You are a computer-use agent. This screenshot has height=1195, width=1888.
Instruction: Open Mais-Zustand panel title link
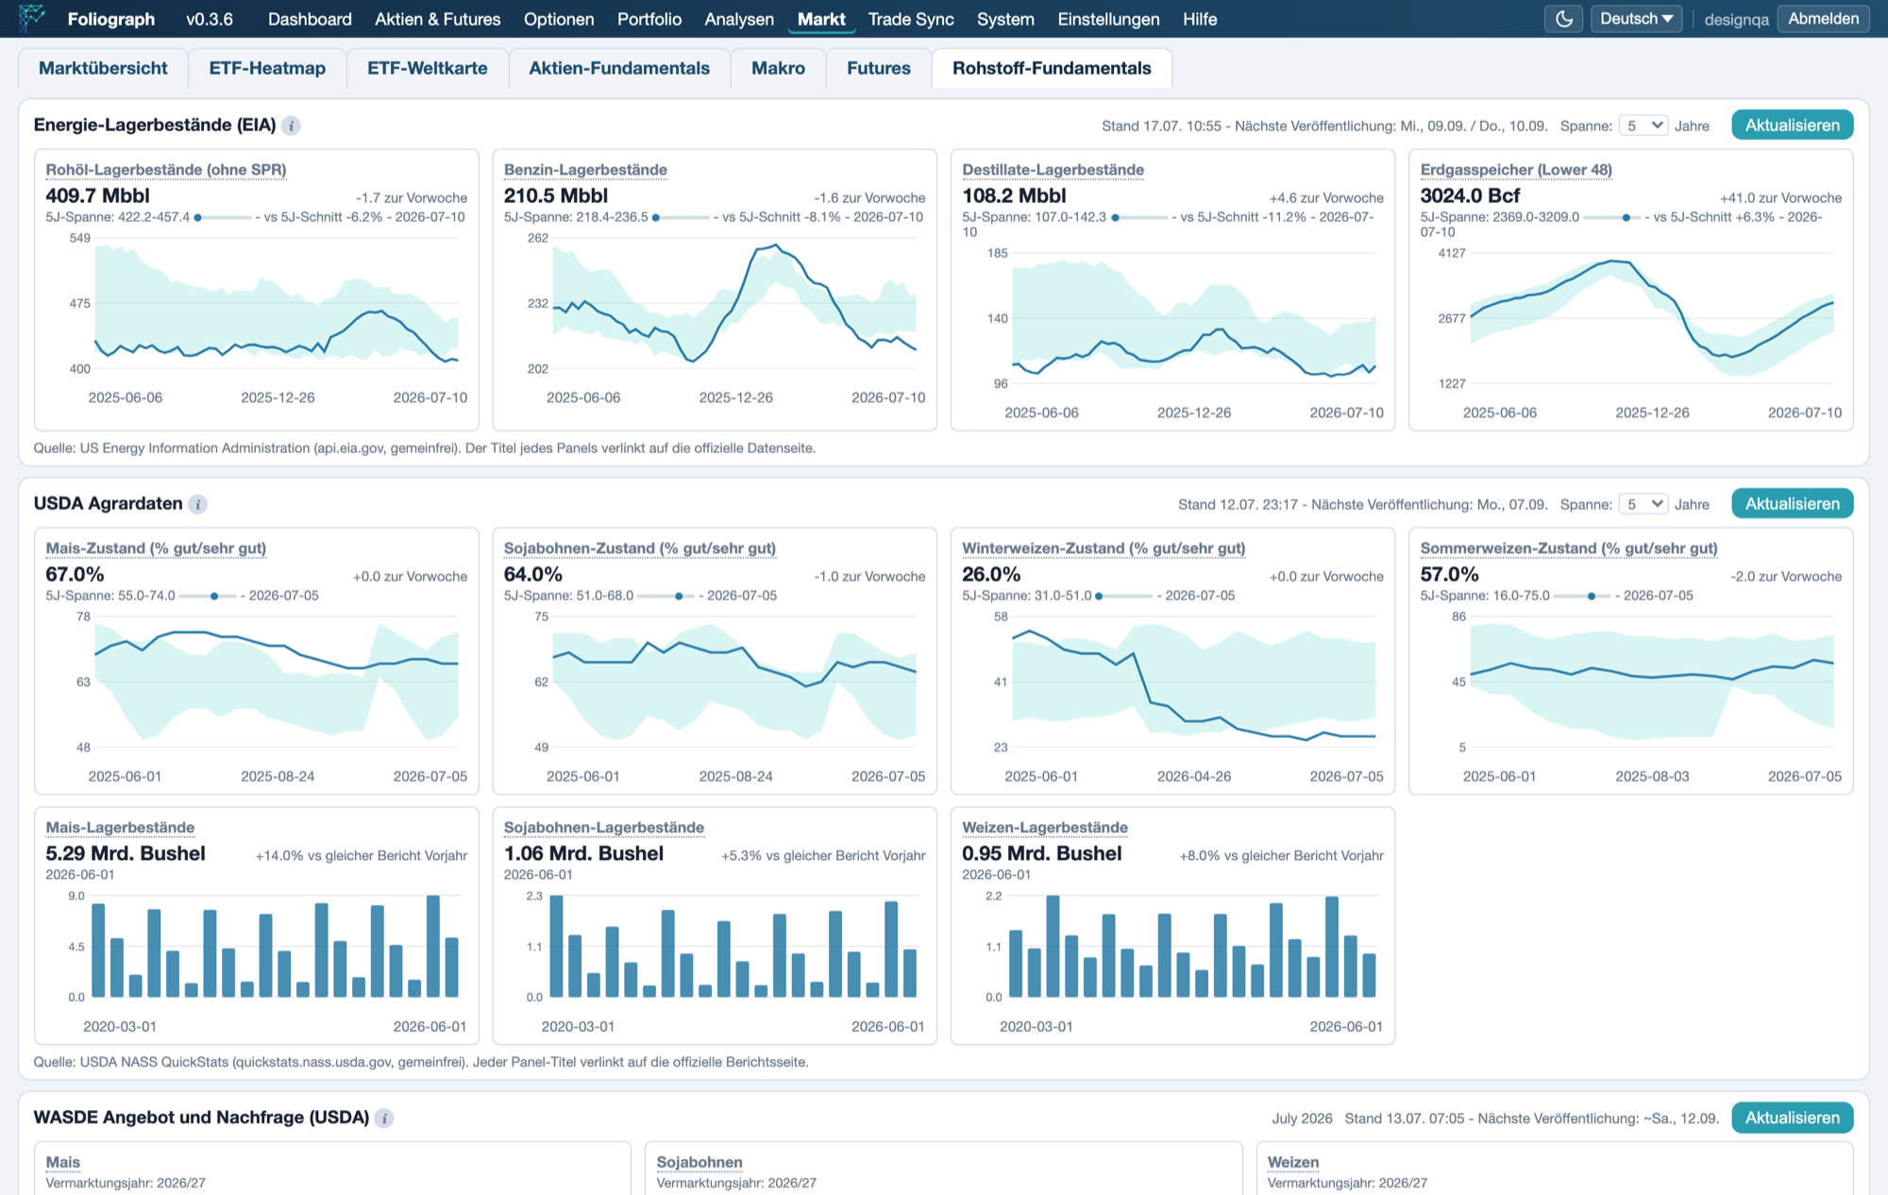pos(156,548)
